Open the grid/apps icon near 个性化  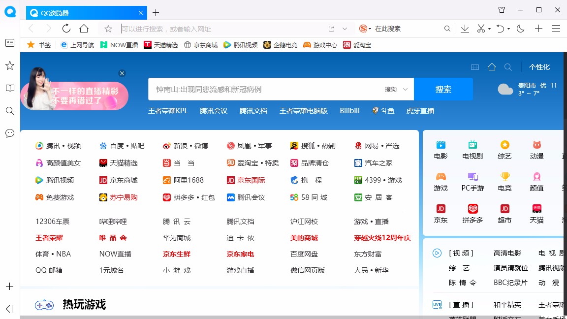pos(474,66)
